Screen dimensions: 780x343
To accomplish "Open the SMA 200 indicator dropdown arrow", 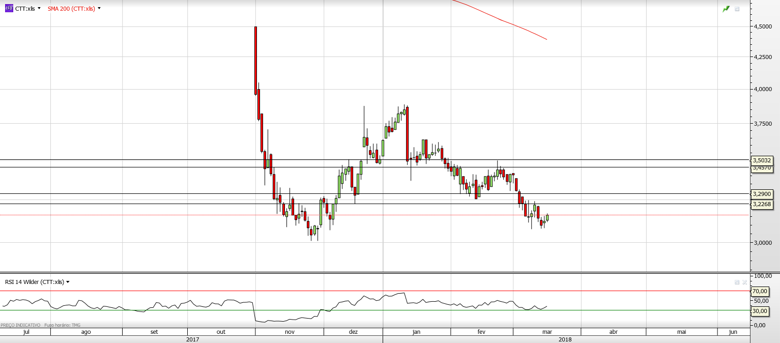I will (99, 8).
